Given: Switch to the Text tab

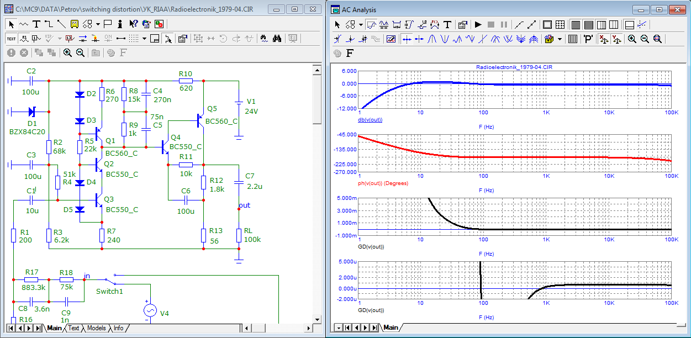Looking at the screenshot, I should point(73,328).
